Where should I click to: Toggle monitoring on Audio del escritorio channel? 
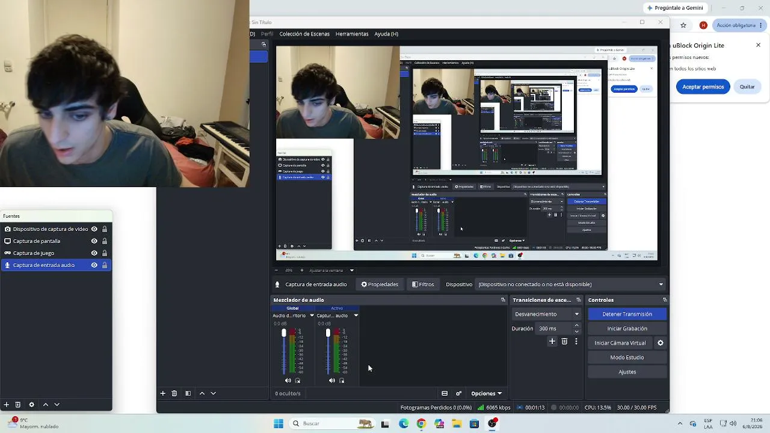[298, 381]
